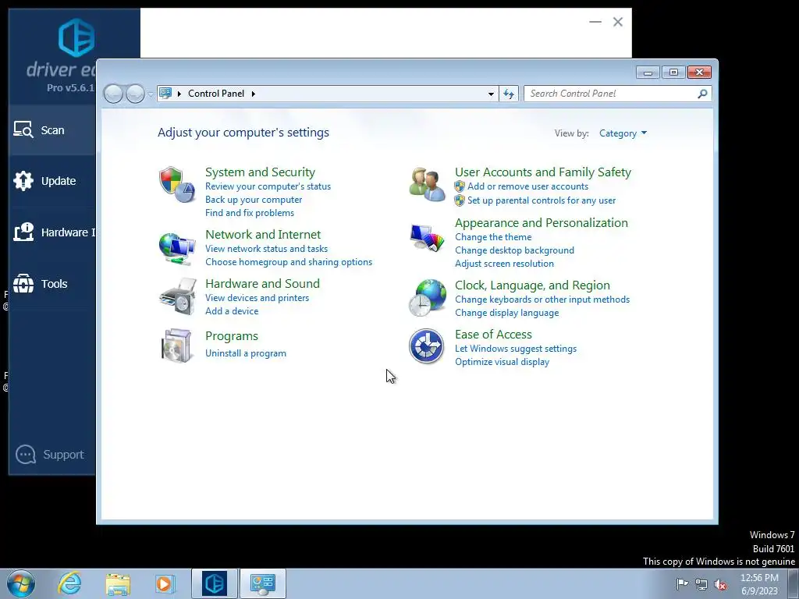The width and height of the screenshot is (799, 599).
Task: Open the View by Category dropdown
Action: (x=623, y=133)
